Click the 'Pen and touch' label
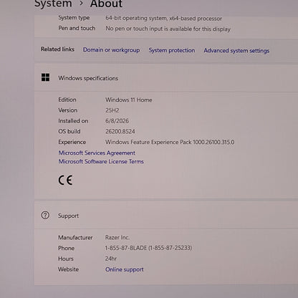 [x=77, y=28]
